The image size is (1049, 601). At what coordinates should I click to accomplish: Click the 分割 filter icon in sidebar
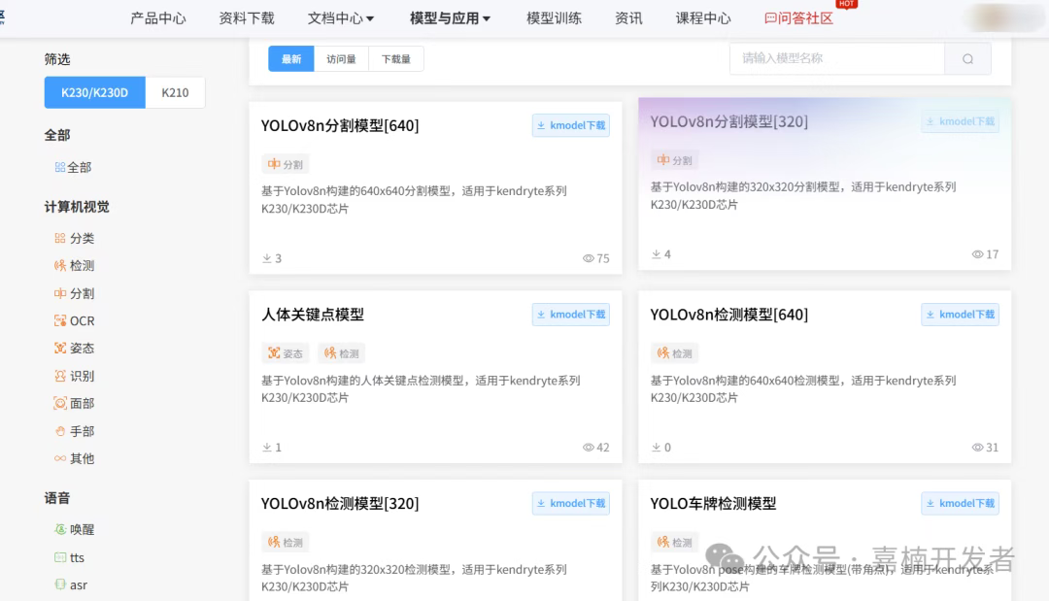[x=60, y=293]
